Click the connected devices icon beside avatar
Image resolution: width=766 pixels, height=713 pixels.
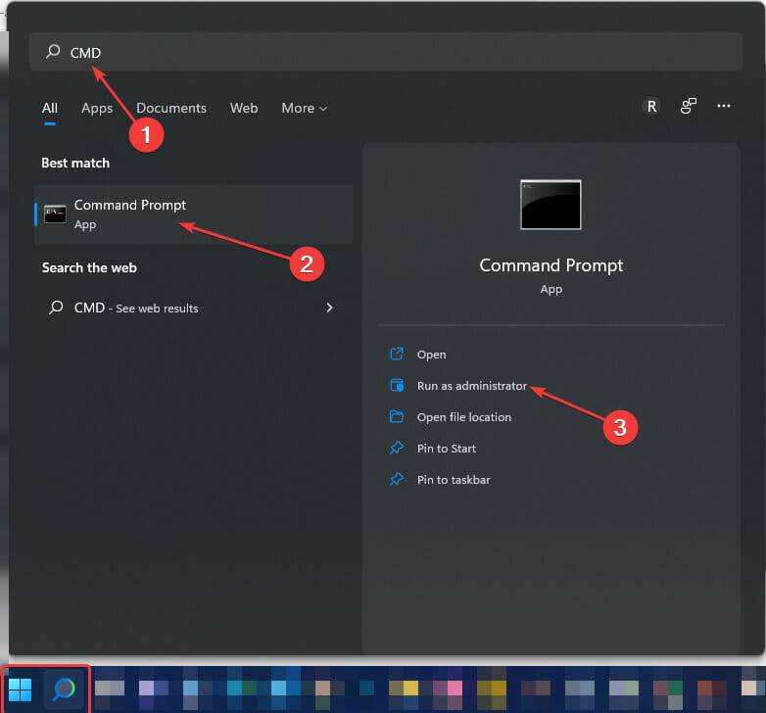tap(689, 107)
